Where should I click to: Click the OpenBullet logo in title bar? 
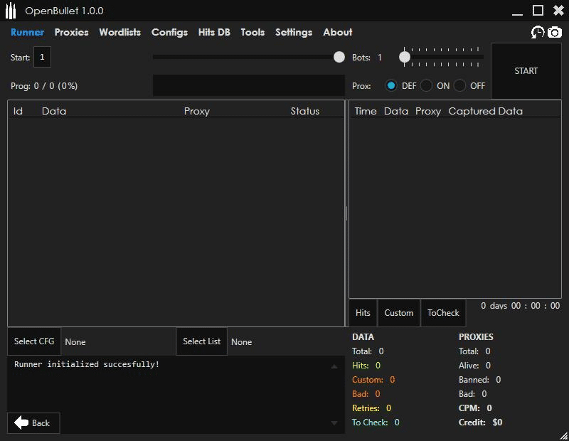tap(11, 11)
